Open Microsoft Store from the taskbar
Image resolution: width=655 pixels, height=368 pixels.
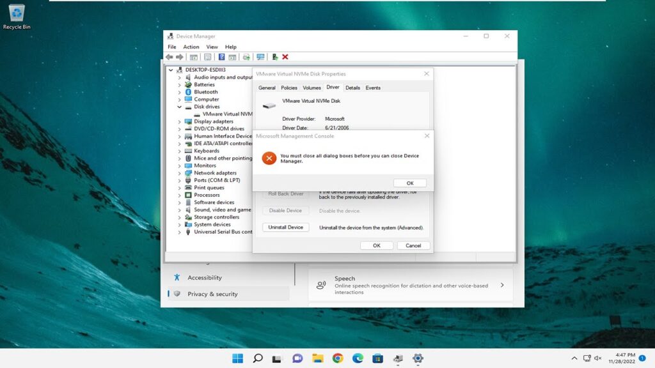pyautogui.click(x=377, y=358)
